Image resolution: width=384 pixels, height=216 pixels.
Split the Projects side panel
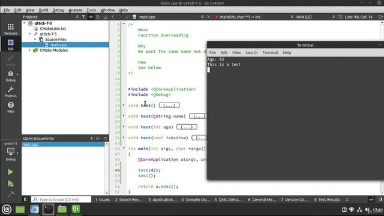tap(98, 17)
